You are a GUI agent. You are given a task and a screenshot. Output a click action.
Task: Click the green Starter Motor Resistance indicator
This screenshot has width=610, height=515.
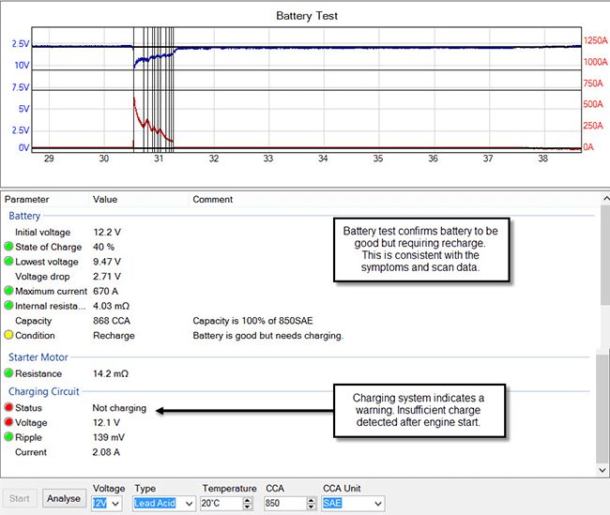click(x=8, y=373)
